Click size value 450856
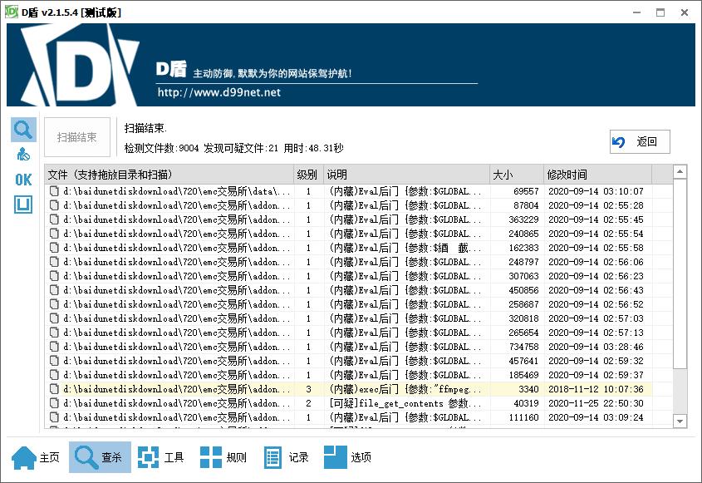Viewport: 702px width, 483px height. pyautogui.click(x=523, y=290)
